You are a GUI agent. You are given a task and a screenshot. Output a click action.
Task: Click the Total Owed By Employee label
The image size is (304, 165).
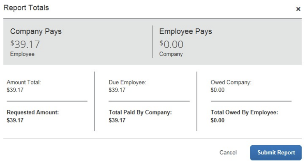(x=244, y=112)
